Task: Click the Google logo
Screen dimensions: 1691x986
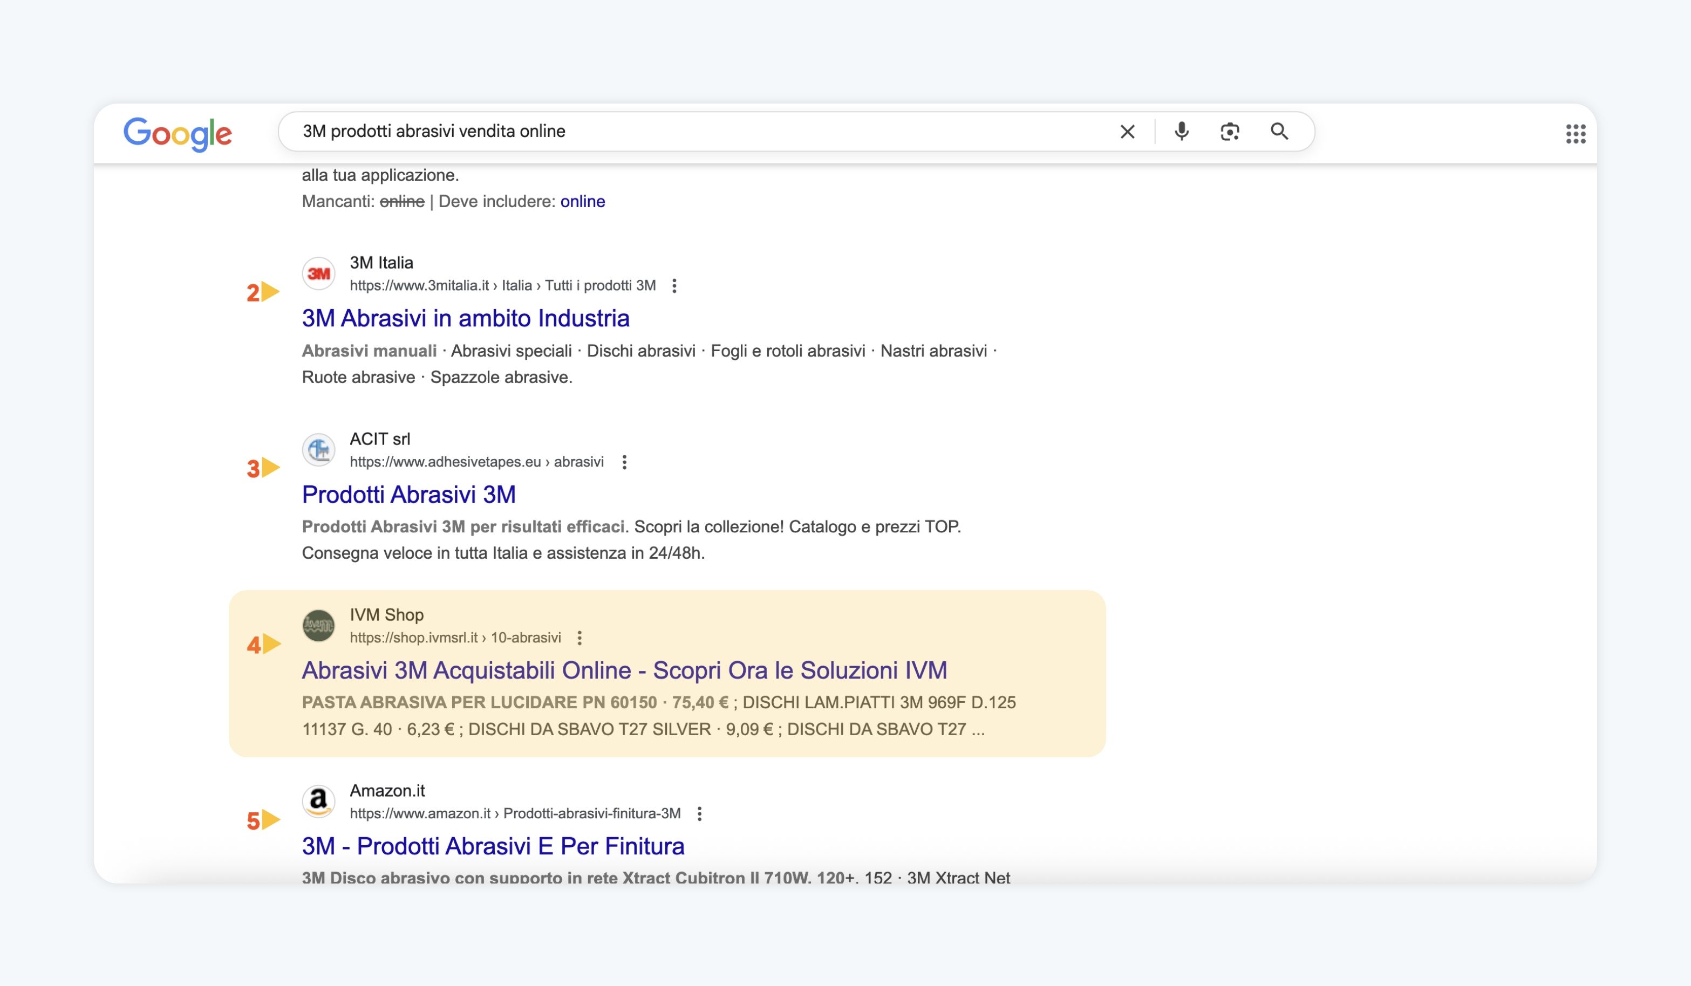Action: pos(178,133)
